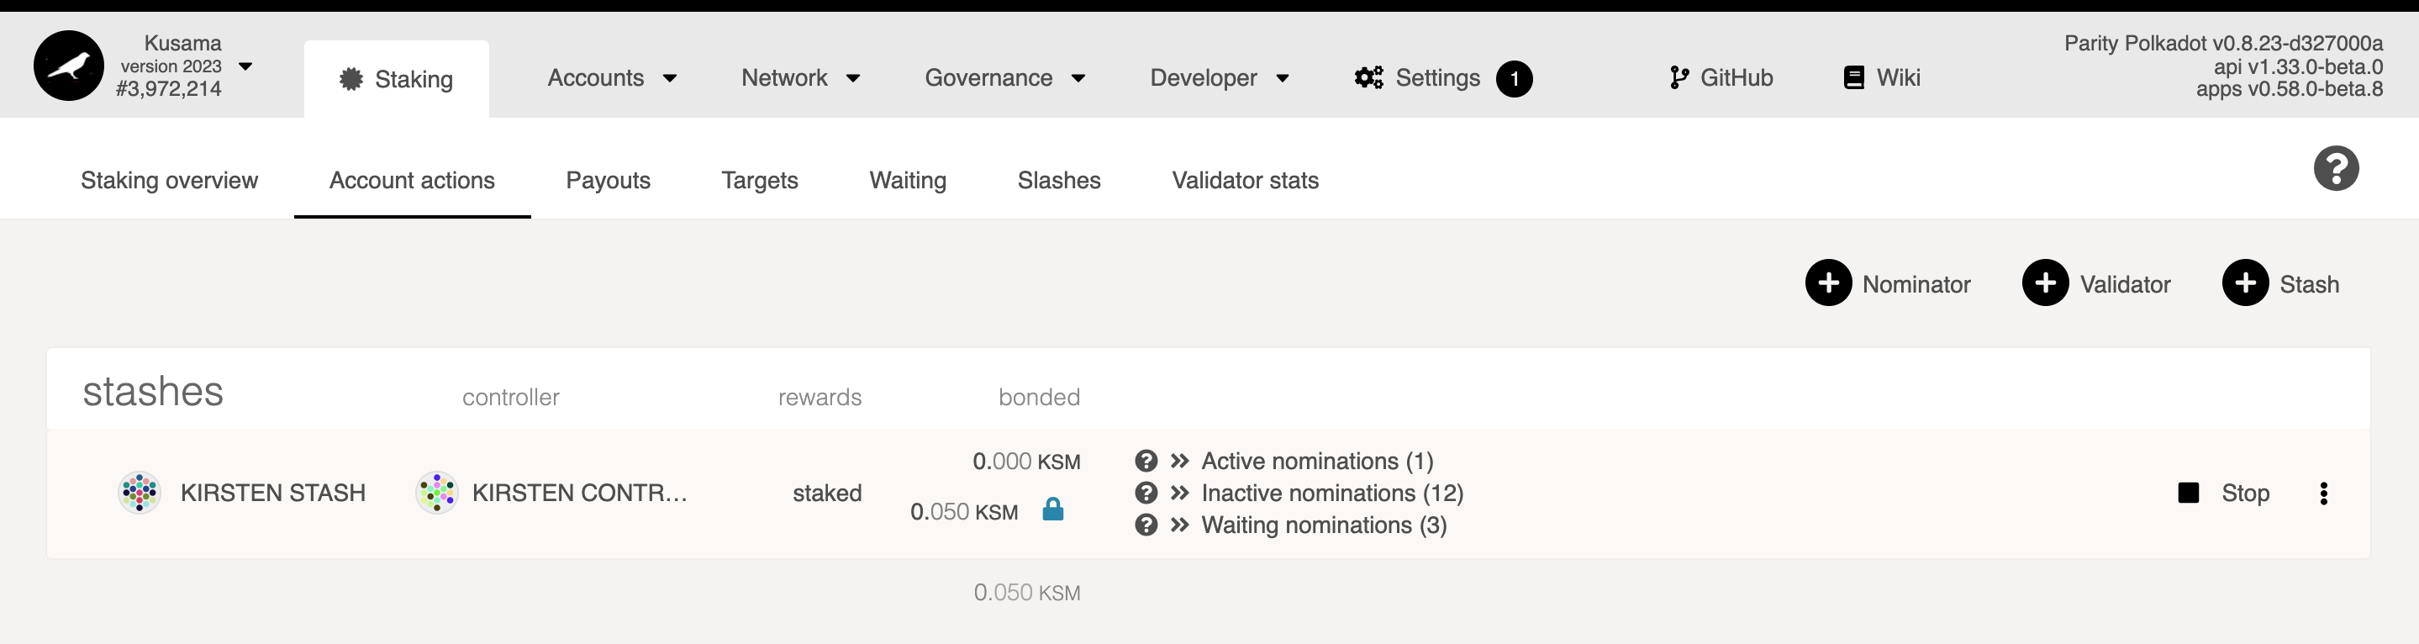
Task: Open the three-dot stash options menu
Action: click(x=2323, y=494)
